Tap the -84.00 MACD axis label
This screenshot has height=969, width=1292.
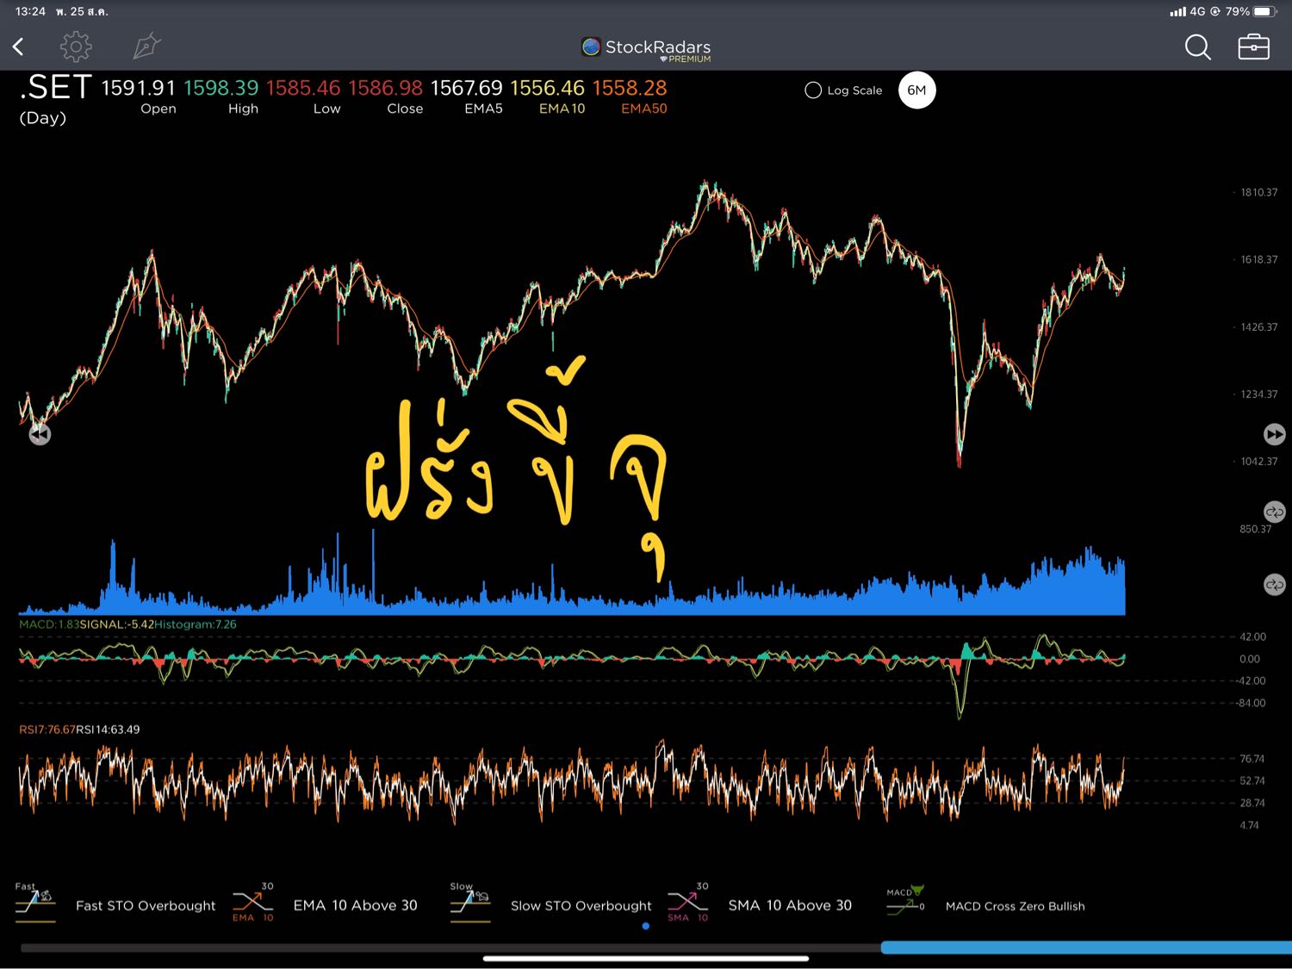coord(1251,703)
